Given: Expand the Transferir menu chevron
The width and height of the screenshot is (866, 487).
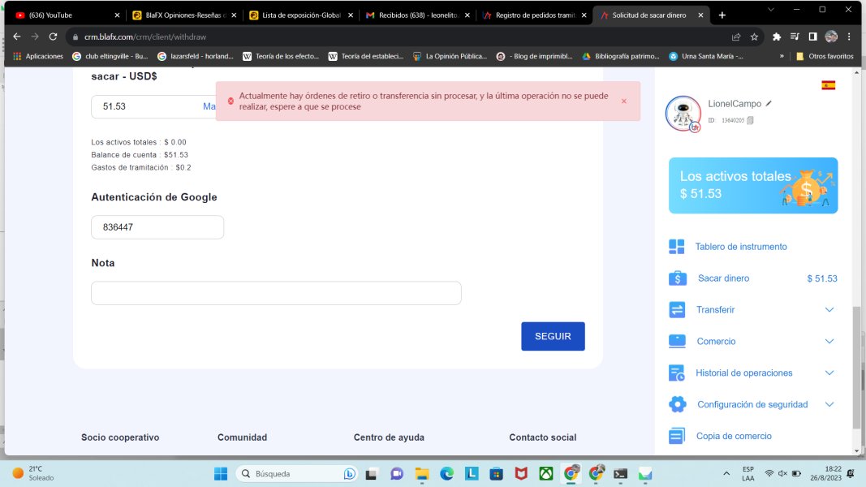Looking at the screenshot, I should tap(829, 310).
